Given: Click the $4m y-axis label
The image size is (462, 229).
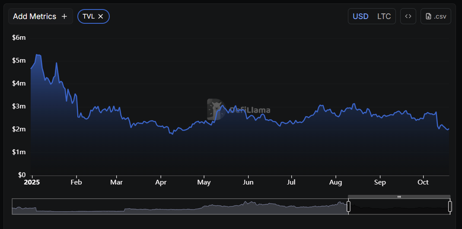Looking at the screenshot, I should pos(19,83).
